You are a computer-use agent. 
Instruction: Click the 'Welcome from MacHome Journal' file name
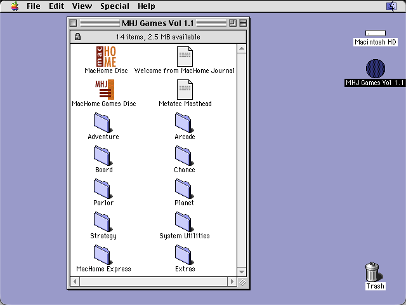185,71
